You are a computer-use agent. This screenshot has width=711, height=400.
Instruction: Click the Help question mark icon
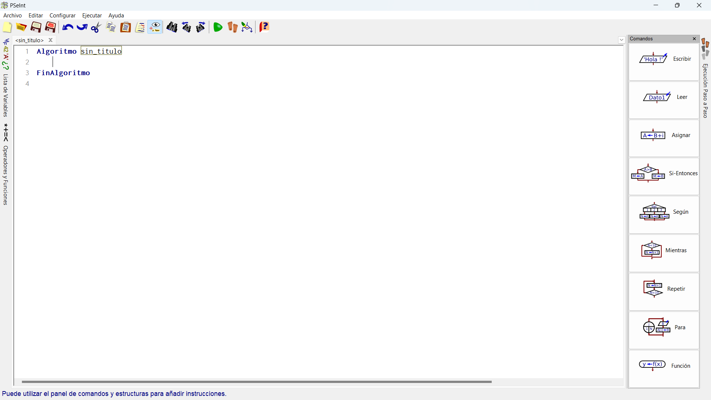[x=264, y=27]
